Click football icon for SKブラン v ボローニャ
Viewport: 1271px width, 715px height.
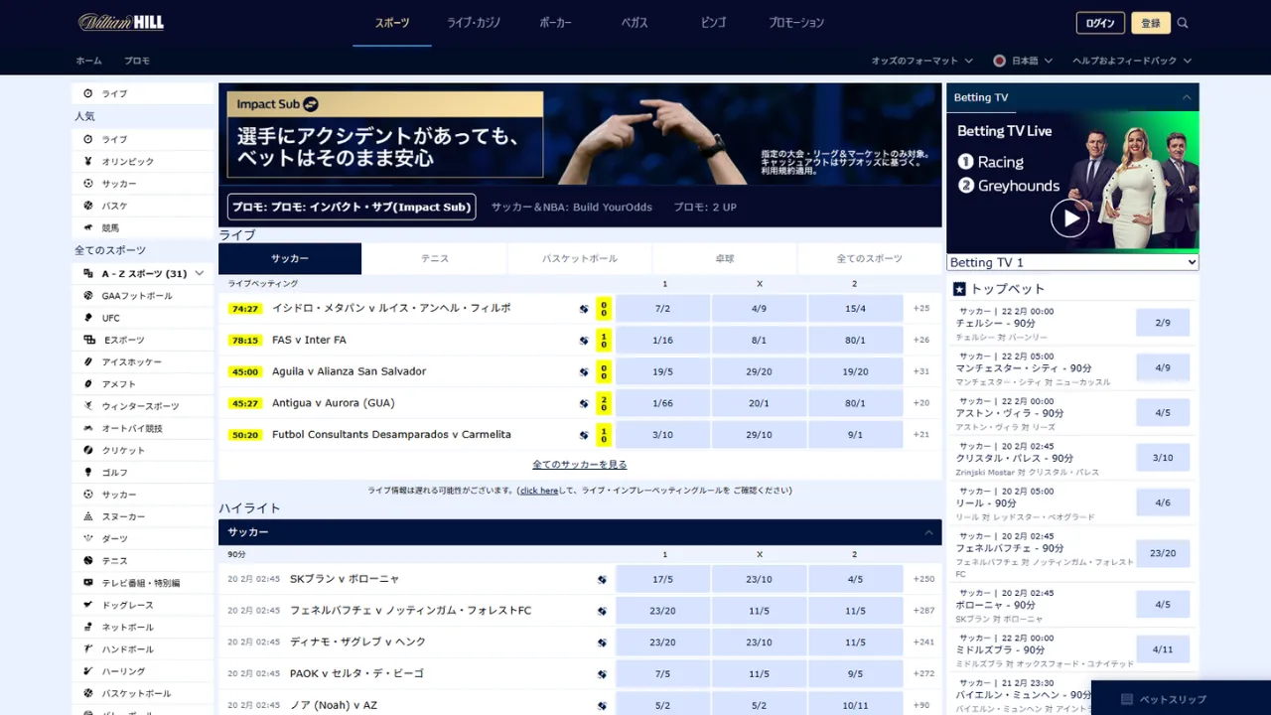point(602,579)
